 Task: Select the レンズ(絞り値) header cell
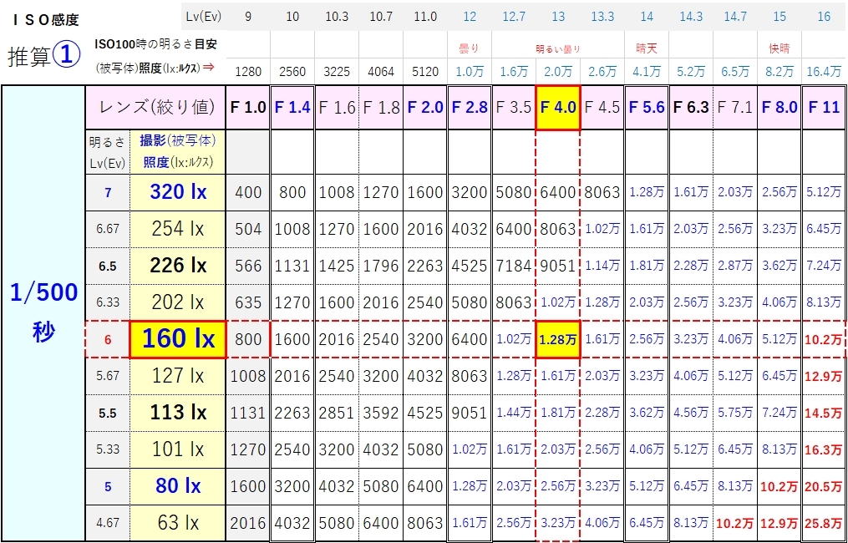tap(156, 108)
